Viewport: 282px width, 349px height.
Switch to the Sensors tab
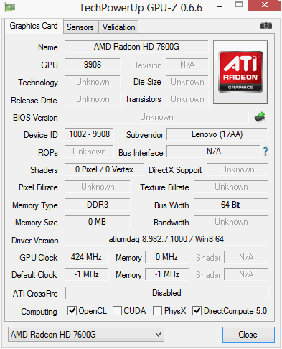80,27
